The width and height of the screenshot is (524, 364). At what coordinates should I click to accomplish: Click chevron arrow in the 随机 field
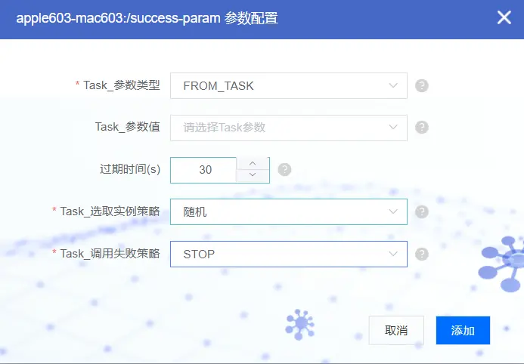(393, 211)
